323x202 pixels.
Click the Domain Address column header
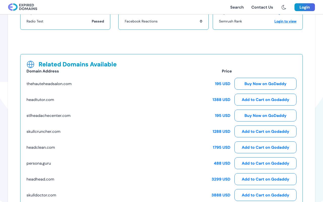tap(43, 71)
